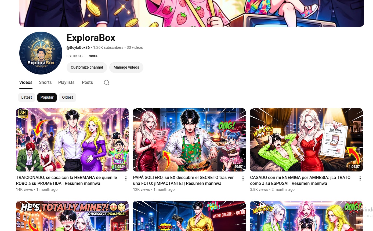Click the Manage videos button
Image resolution: width=373 pixels, height=231 pixels.
126,67
